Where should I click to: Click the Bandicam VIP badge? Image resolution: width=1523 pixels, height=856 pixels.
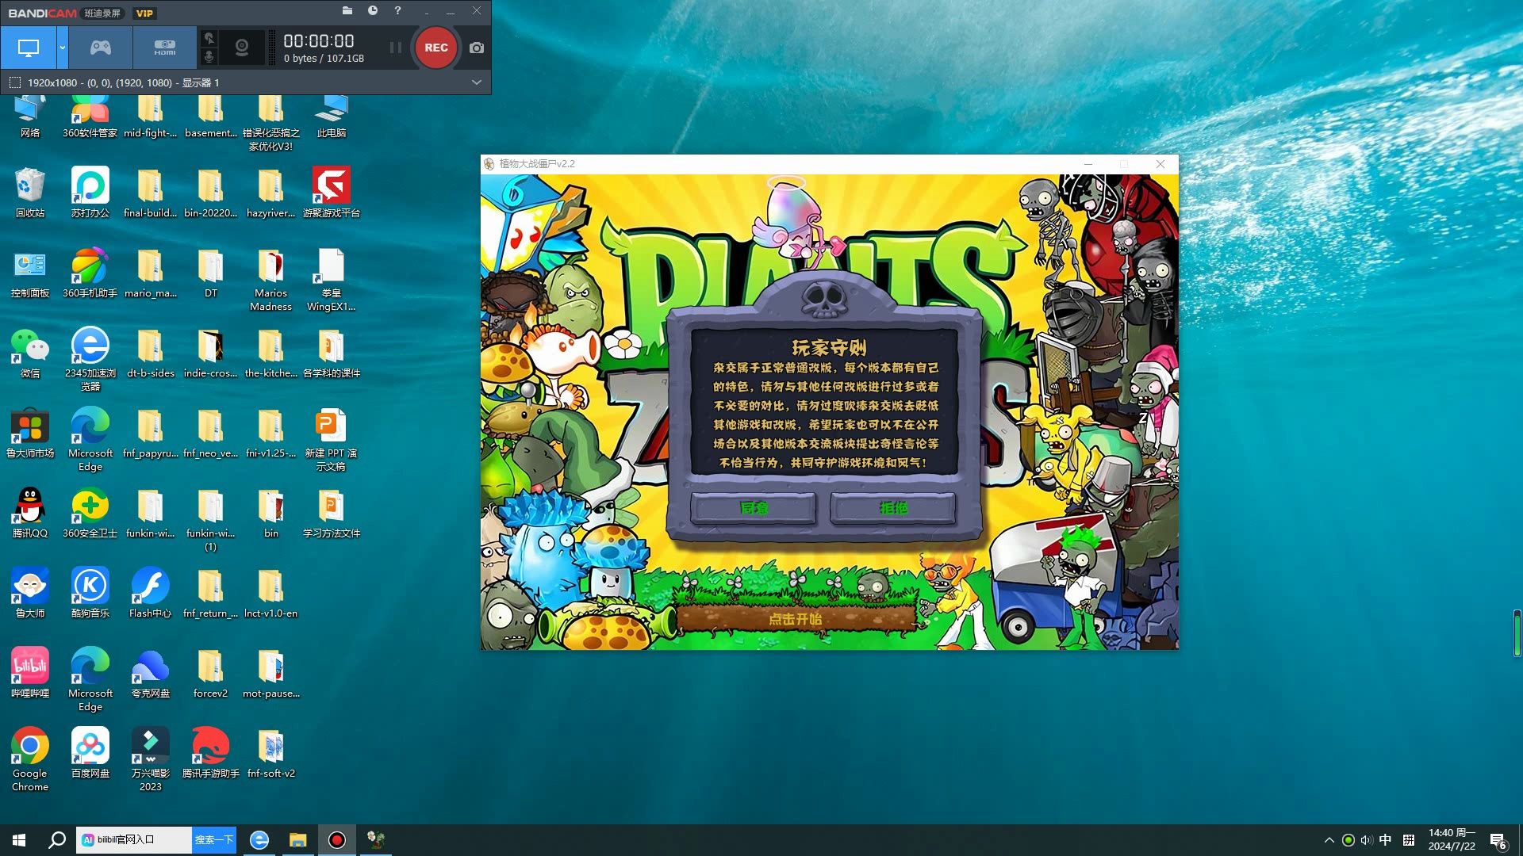coord(144,13)
